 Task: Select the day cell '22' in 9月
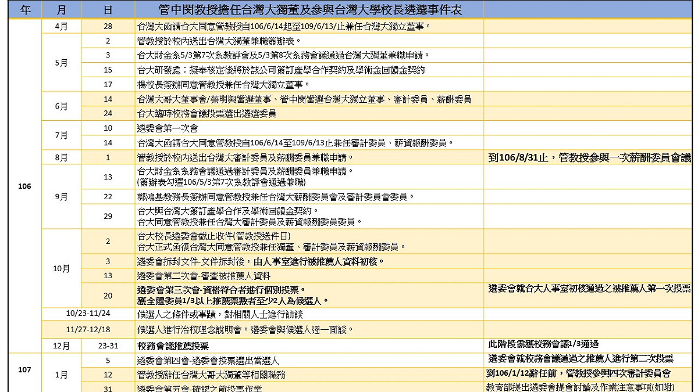[x=108, y=196]
